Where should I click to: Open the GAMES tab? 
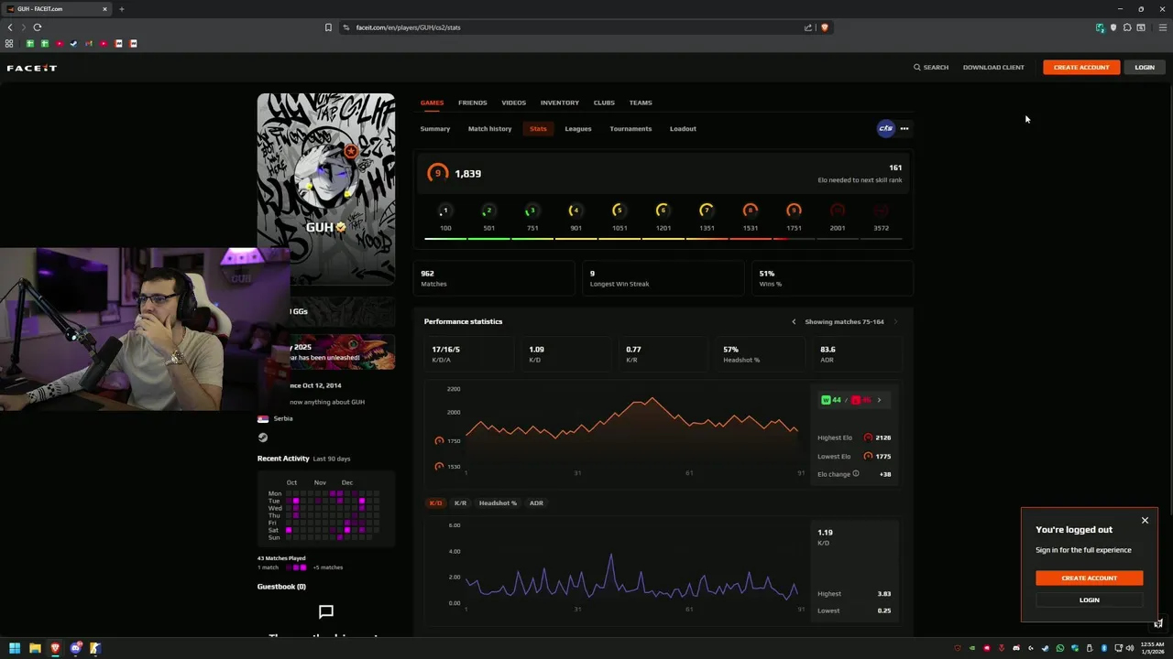[x=432, y=103]
